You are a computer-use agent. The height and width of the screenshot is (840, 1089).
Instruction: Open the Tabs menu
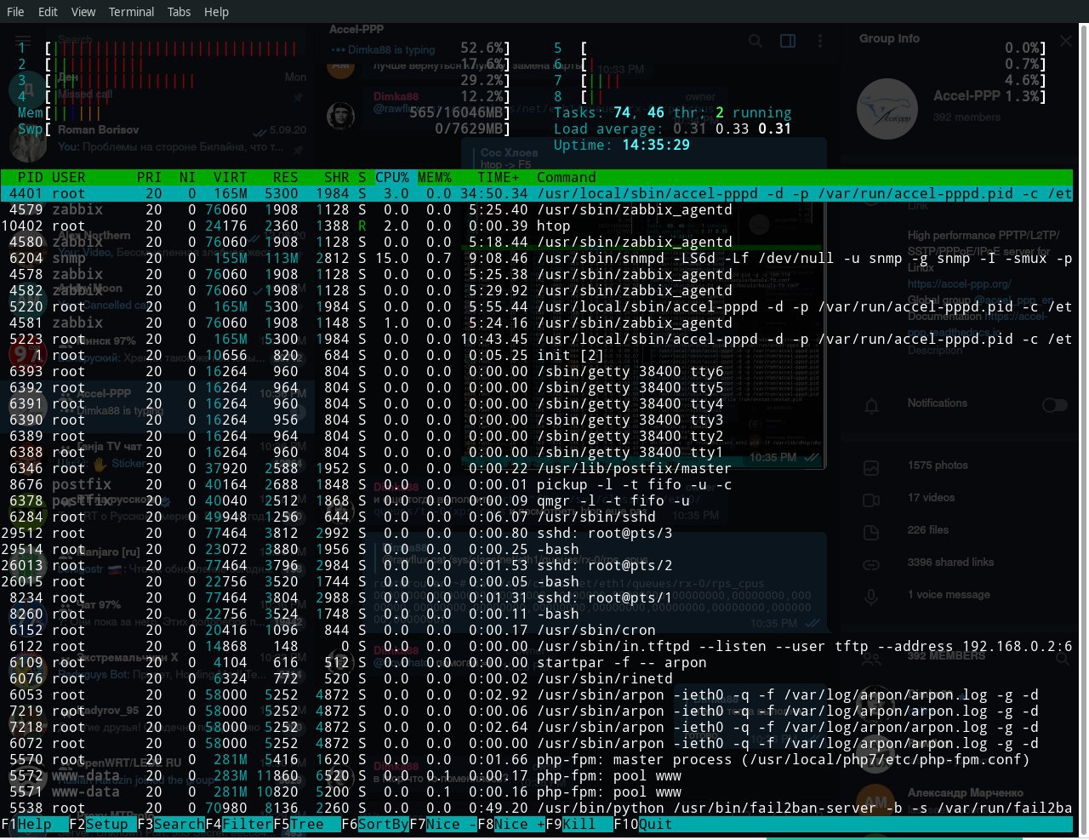point(179,12)
